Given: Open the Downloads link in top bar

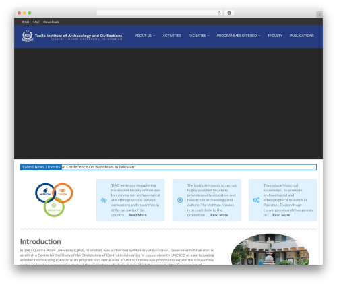Looking at the screenshot, I should pos(51,22).
